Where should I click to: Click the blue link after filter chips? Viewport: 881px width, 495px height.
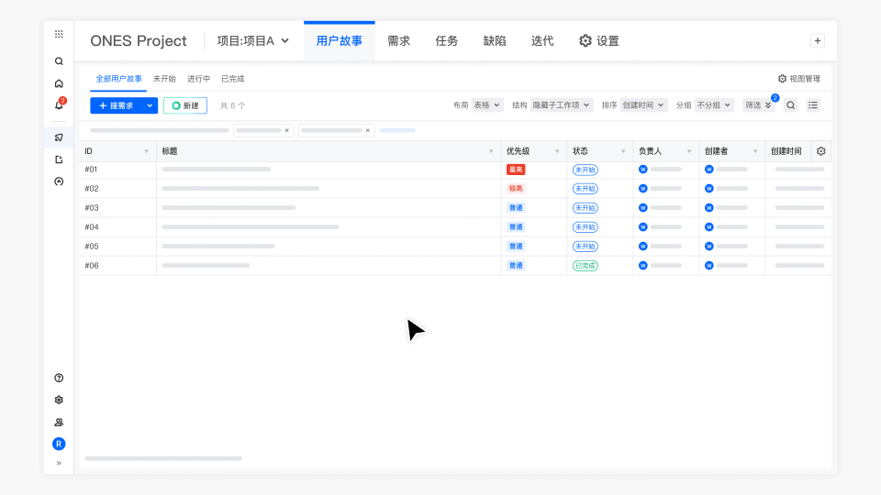point(397,131)
